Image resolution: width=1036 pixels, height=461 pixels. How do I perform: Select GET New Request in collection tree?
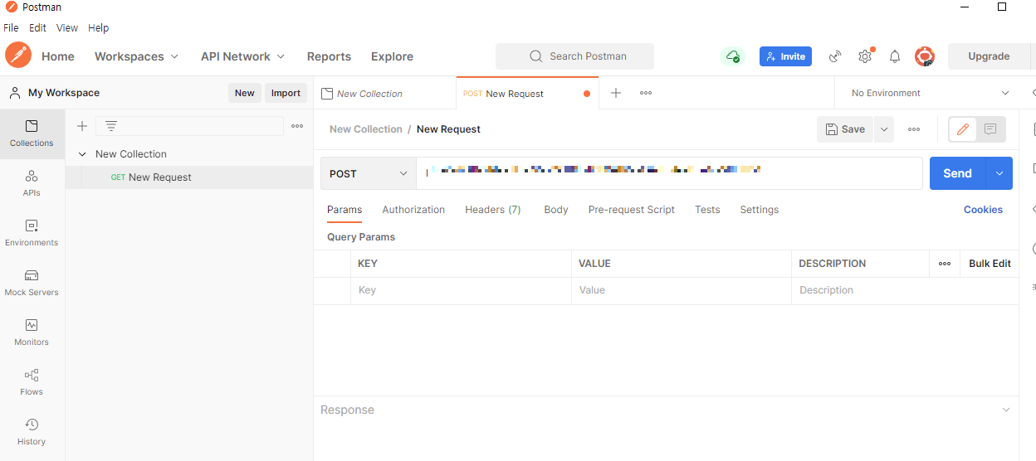tap(189, 177)
